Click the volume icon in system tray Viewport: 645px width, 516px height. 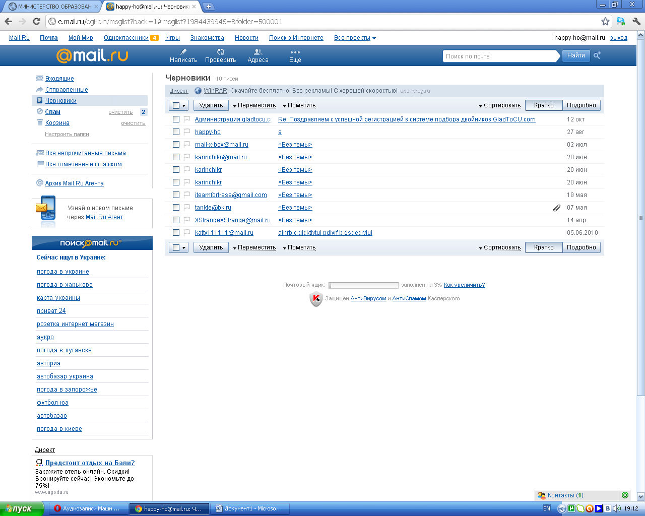[617, 508]
